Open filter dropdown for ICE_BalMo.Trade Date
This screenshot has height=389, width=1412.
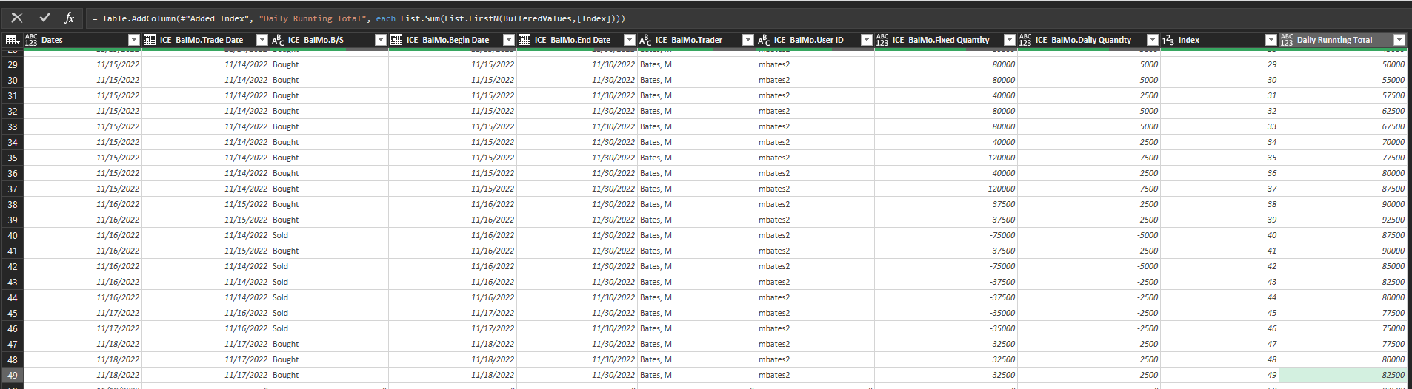[x=262, y=40]
